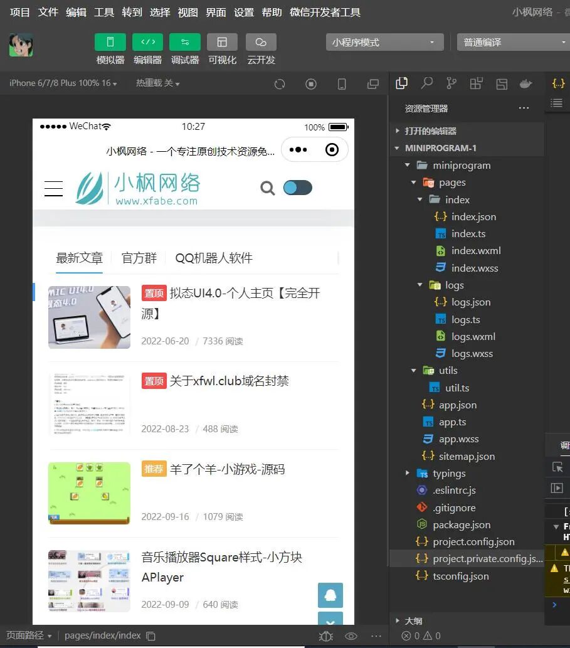Open the Cloud Development (云开发) button

(261, 42)
